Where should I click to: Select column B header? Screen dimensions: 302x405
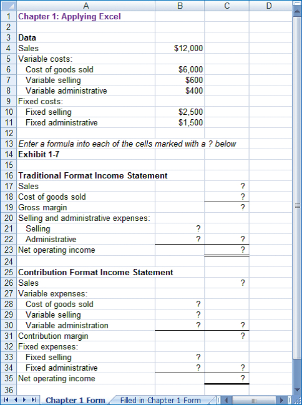[180, 6]
